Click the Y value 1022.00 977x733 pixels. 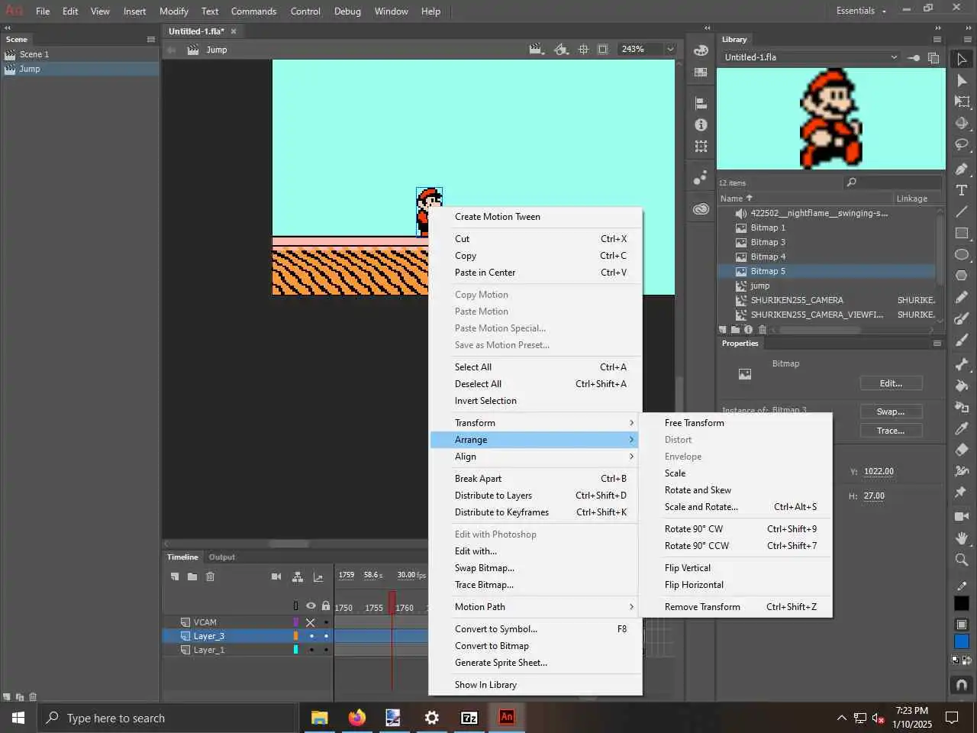879,471
